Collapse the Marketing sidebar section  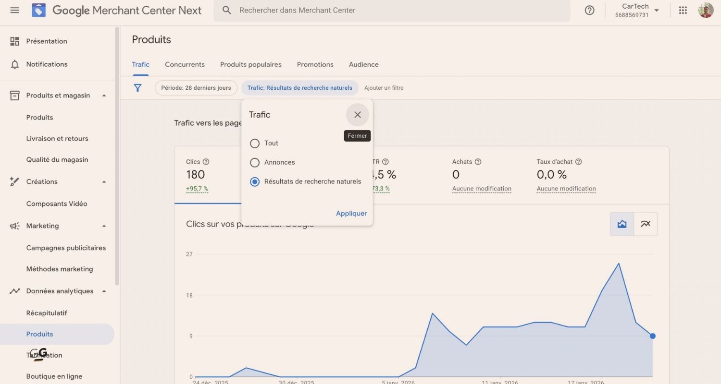[104, 226]
